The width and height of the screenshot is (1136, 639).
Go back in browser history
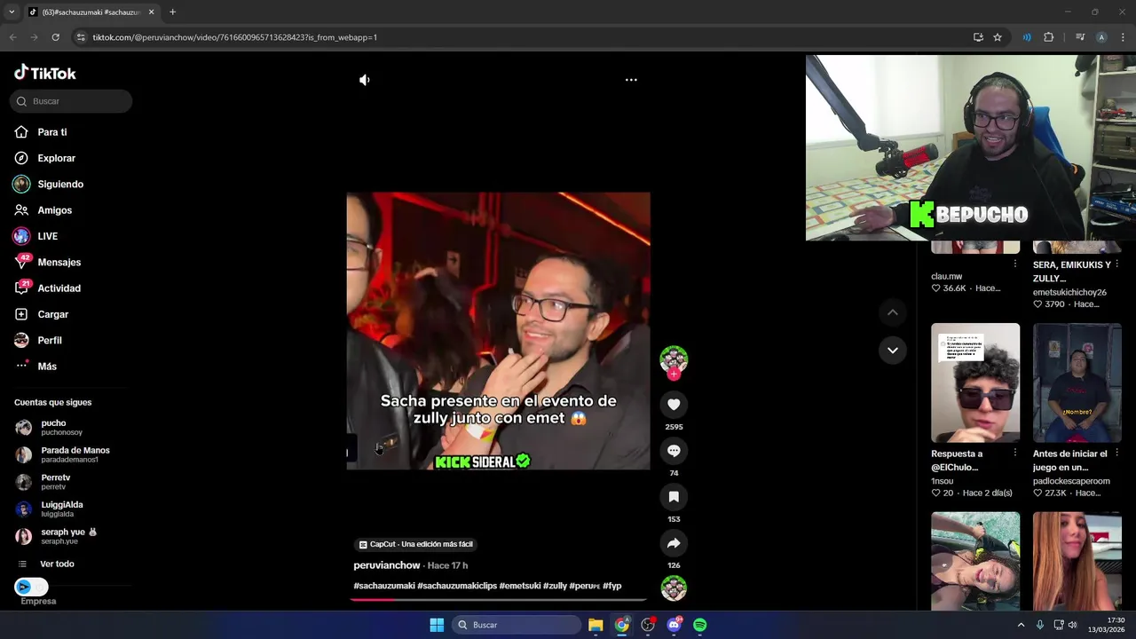coord(12,37)
